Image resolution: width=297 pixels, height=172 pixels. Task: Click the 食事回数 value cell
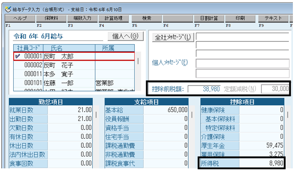70,163
